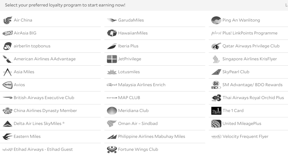This screenshot has width=288, height=154.
Task: Pick the Ping An Wanlitong logo
Action: click(216, 20)
